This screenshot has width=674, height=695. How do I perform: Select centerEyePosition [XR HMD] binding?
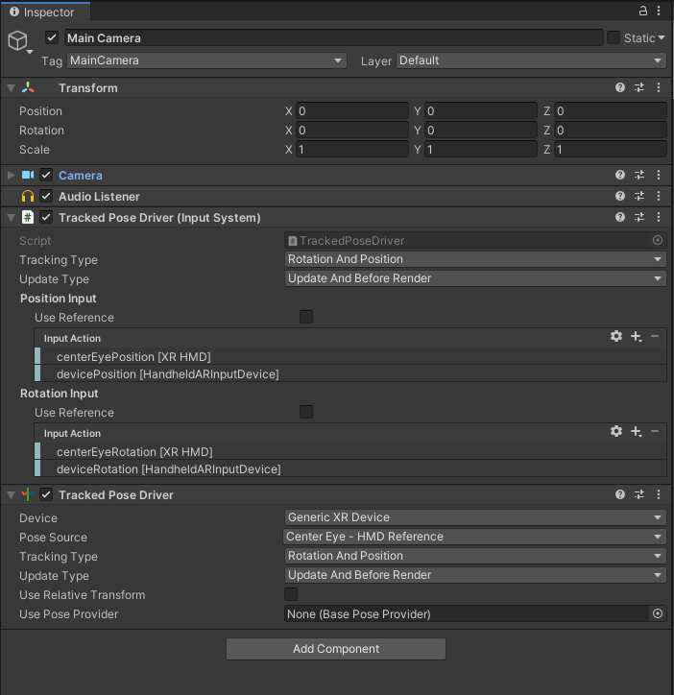tap(133, 357)
